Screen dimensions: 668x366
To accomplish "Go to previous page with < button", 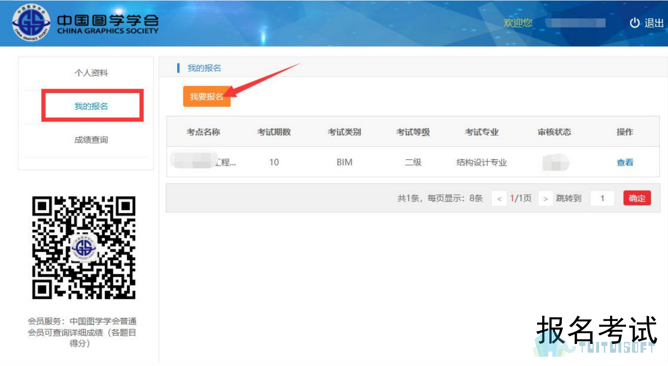I will click(499, 198).
